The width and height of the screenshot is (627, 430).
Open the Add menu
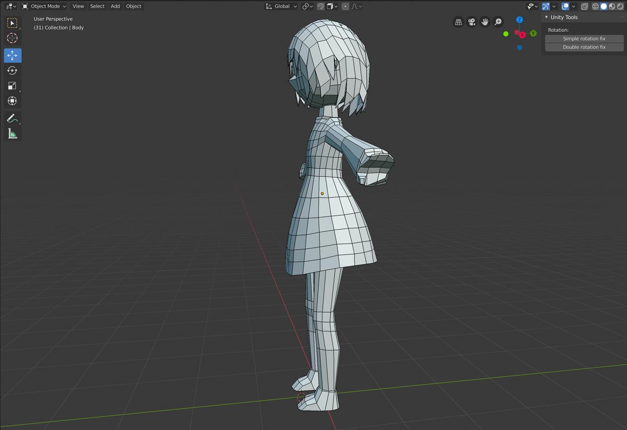[x=115, y=6]
